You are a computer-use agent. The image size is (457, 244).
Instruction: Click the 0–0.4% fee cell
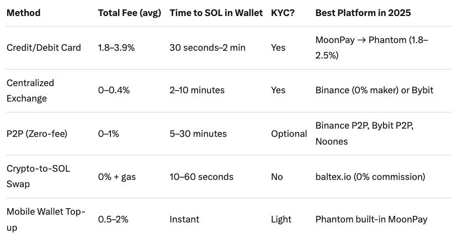pos(114,91)
